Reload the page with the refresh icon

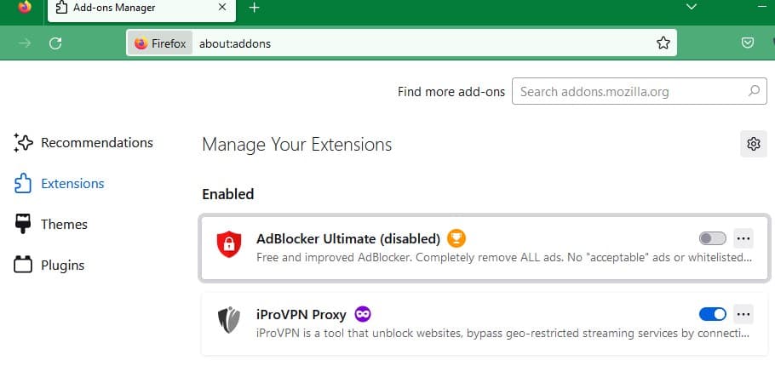pyautogui.click(x=55, y=43)
